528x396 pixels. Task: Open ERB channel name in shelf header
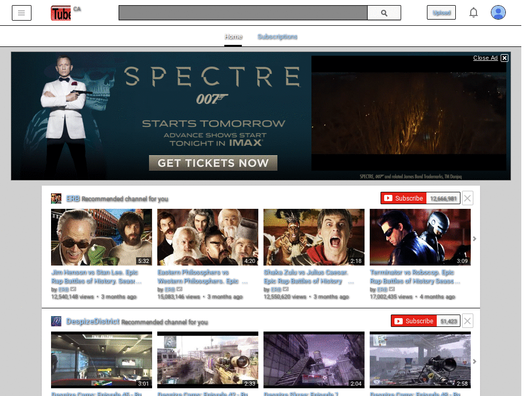pos(73,199)
